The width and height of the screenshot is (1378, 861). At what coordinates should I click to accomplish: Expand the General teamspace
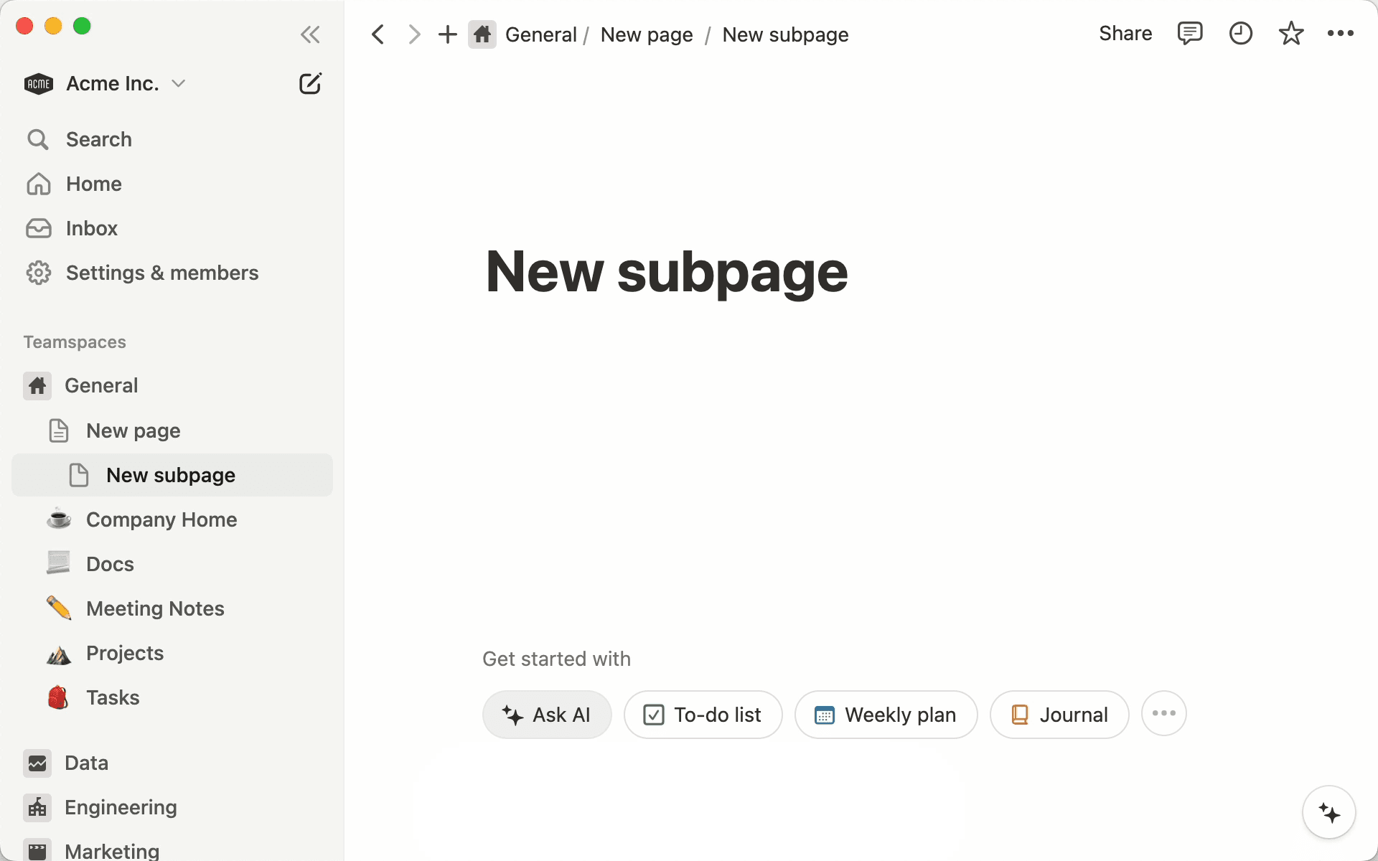[x=172, y=386]
